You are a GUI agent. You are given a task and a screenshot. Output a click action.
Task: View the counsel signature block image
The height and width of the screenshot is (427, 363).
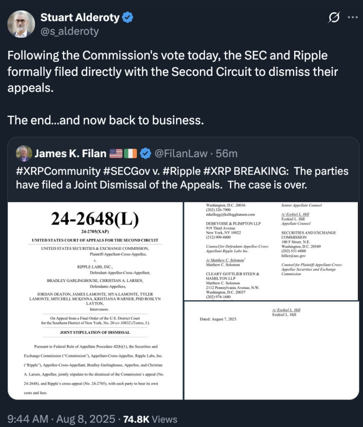[271, 251]
